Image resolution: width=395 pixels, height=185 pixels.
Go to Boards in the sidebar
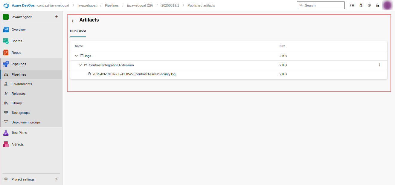17,41
